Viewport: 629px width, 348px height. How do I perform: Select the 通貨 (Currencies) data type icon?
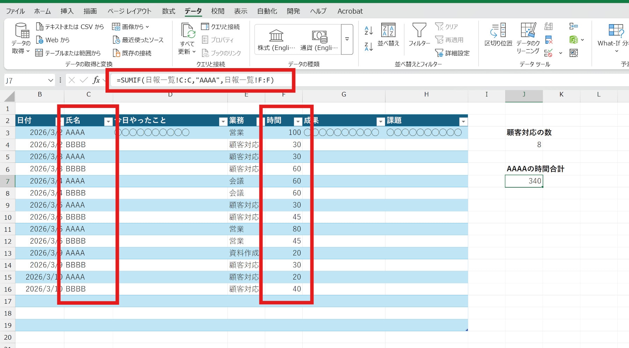coord(319,36)
